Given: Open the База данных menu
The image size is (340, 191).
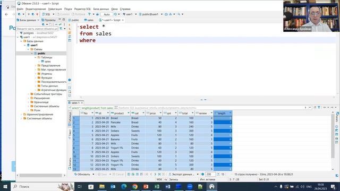Looking at the screenshot, I should (101, 9).
